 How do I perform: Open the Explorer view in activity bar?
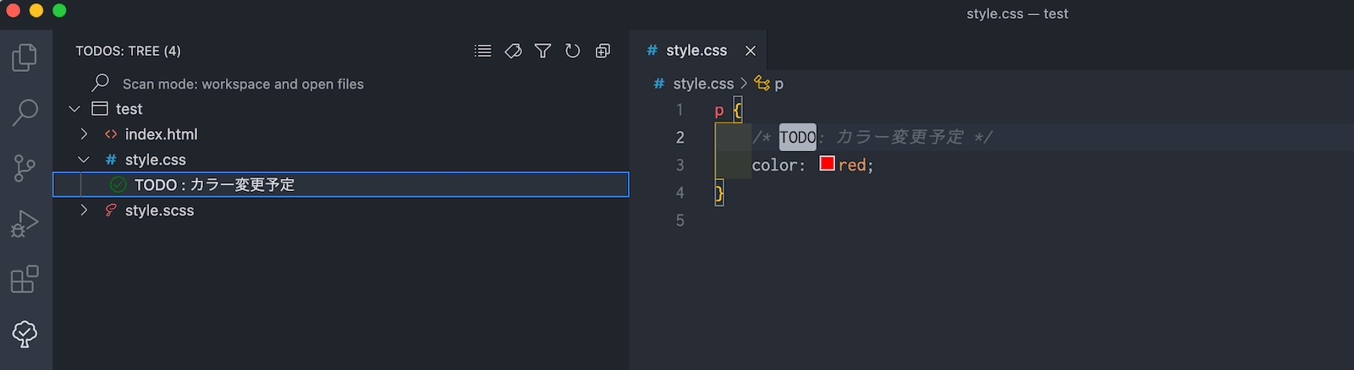coord(25,57)
